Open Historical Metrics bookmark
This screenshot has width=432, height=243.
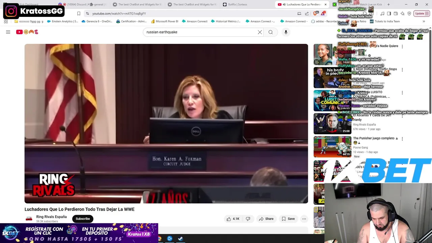(226, 21)
